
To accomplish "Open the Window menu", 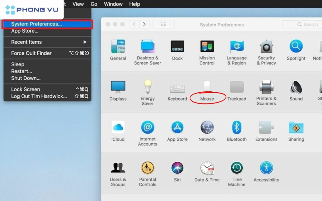I will (113, 4).
